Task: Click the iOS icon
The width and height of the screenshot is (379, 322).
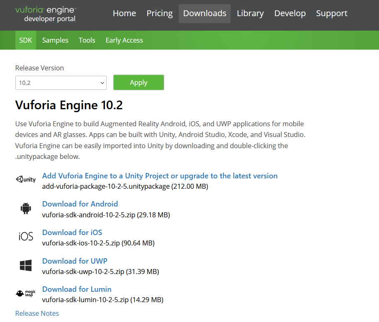Action: [25, 236]
